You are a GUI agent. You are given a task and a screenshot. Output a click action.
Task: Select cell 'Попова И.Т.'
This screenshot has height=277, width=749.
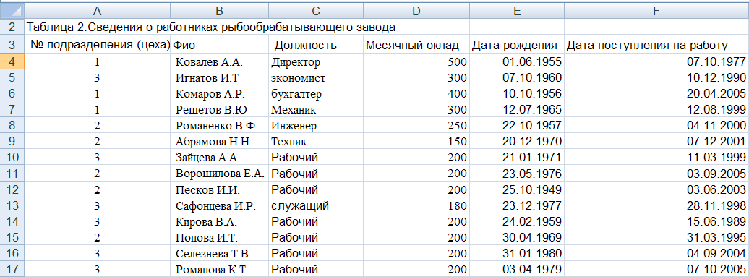pyautogui.click(x=219, y=237)
